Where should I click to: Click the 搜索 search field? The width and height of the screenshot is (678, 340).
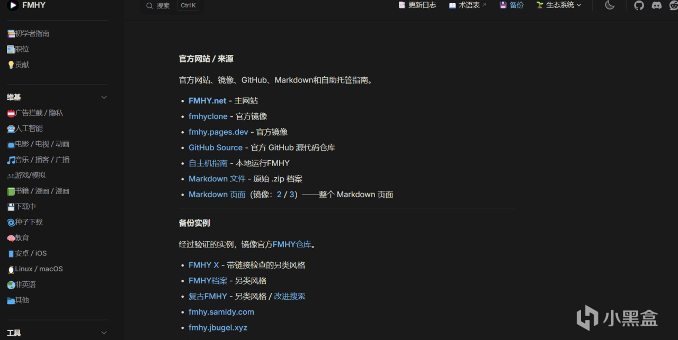point(172,5)
